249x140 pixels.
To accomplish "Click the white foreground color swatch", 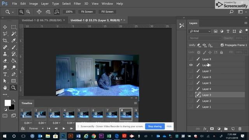I will point(7,103).
